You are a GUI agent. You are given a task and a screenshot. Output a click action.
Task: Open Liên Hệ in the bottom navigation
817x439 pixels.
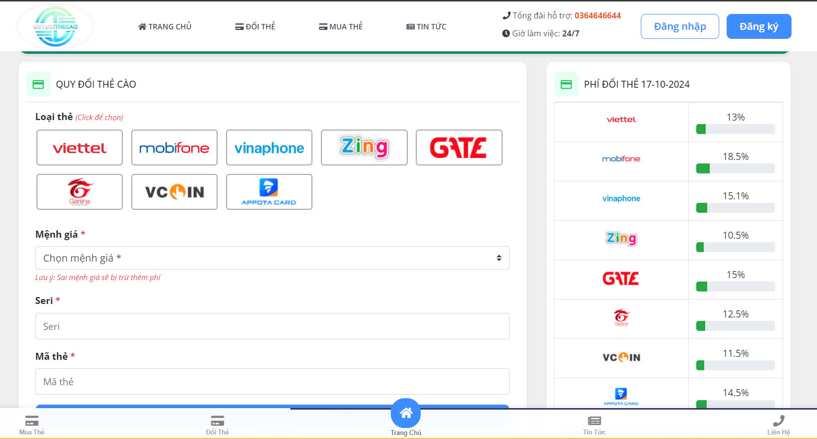coord(779,425)
